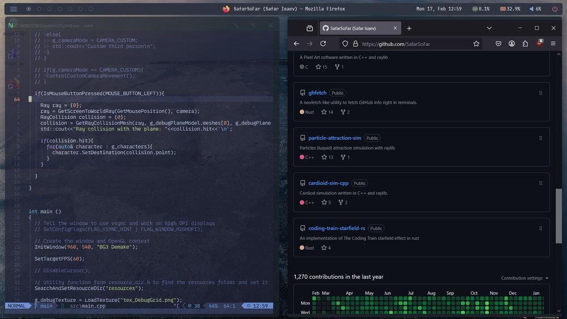
Task: Click the browser vertical scrollbar thumb
Action: (x=558, y=216)
